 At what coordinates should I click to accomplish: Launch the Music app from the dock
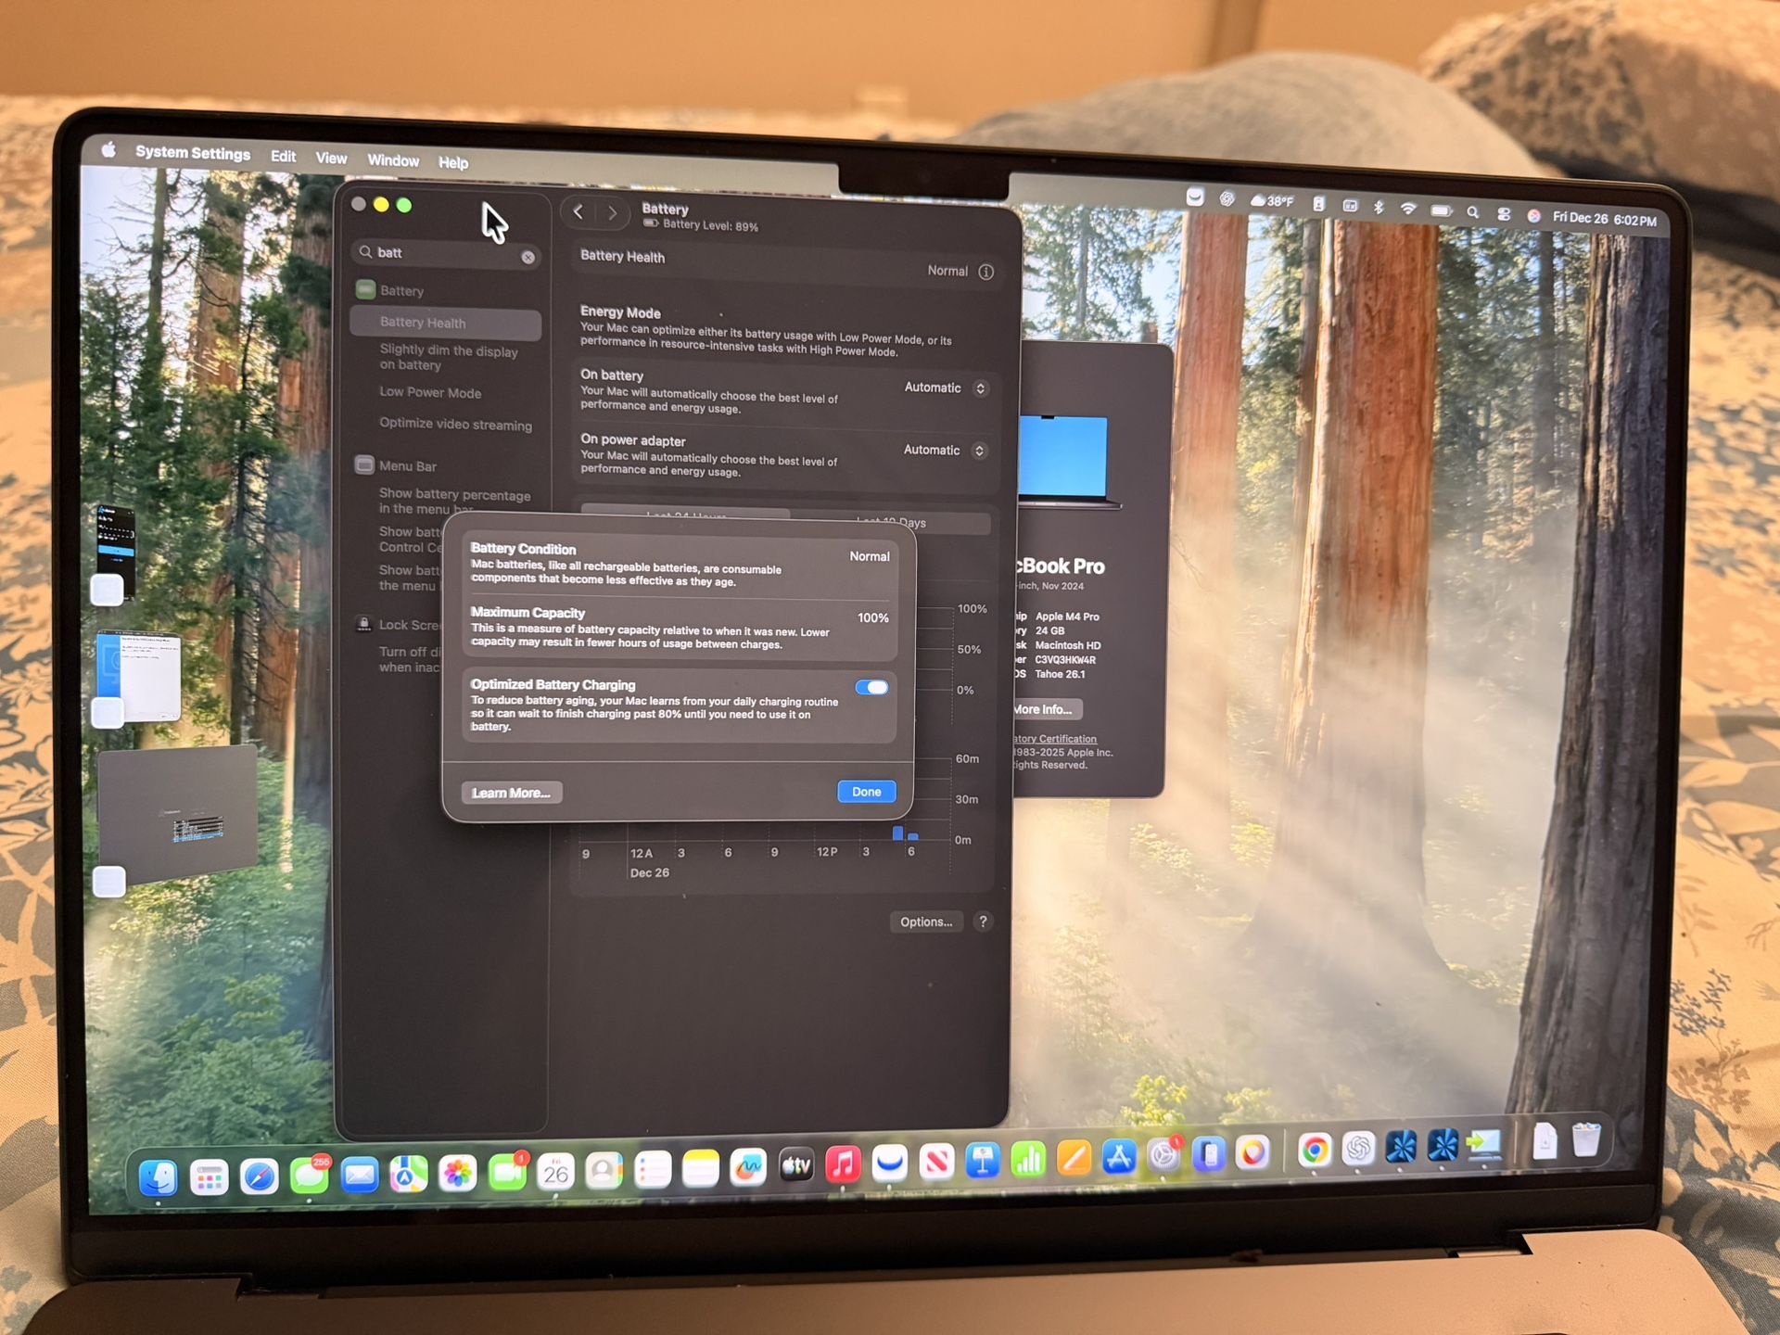pos(843,1163)
